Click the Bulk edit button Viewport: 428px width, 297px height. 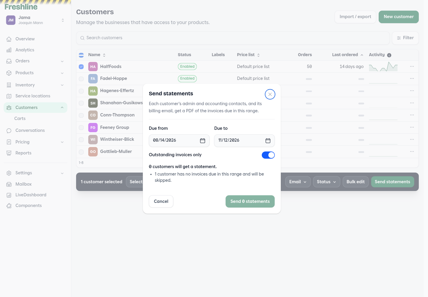(x=355, y=182)
